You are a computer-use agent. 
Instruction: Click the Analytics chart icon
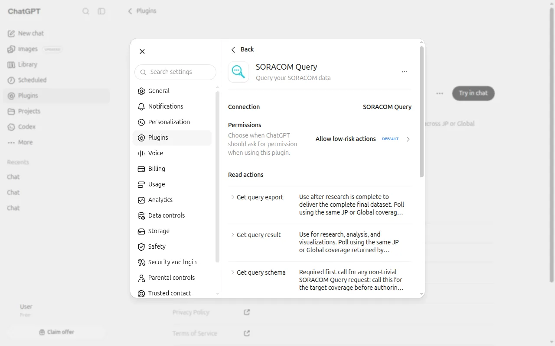141,200
